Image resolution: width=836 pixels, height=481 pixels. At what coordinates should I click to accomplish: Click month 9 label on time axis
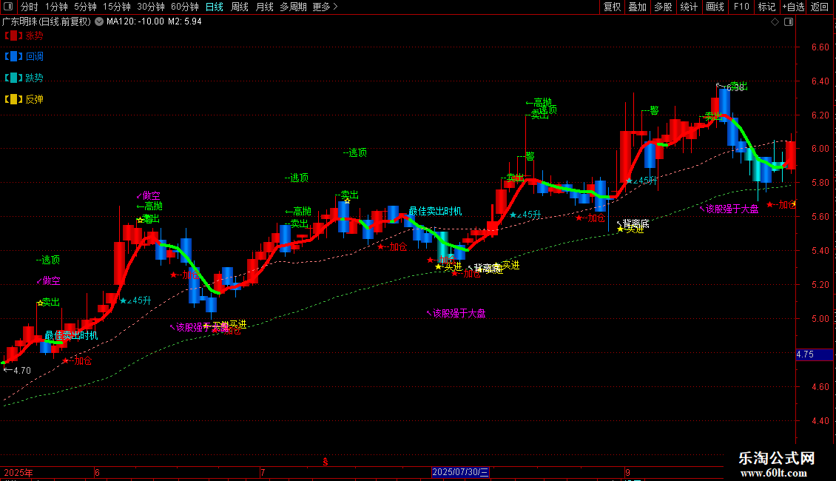point(627,472)
